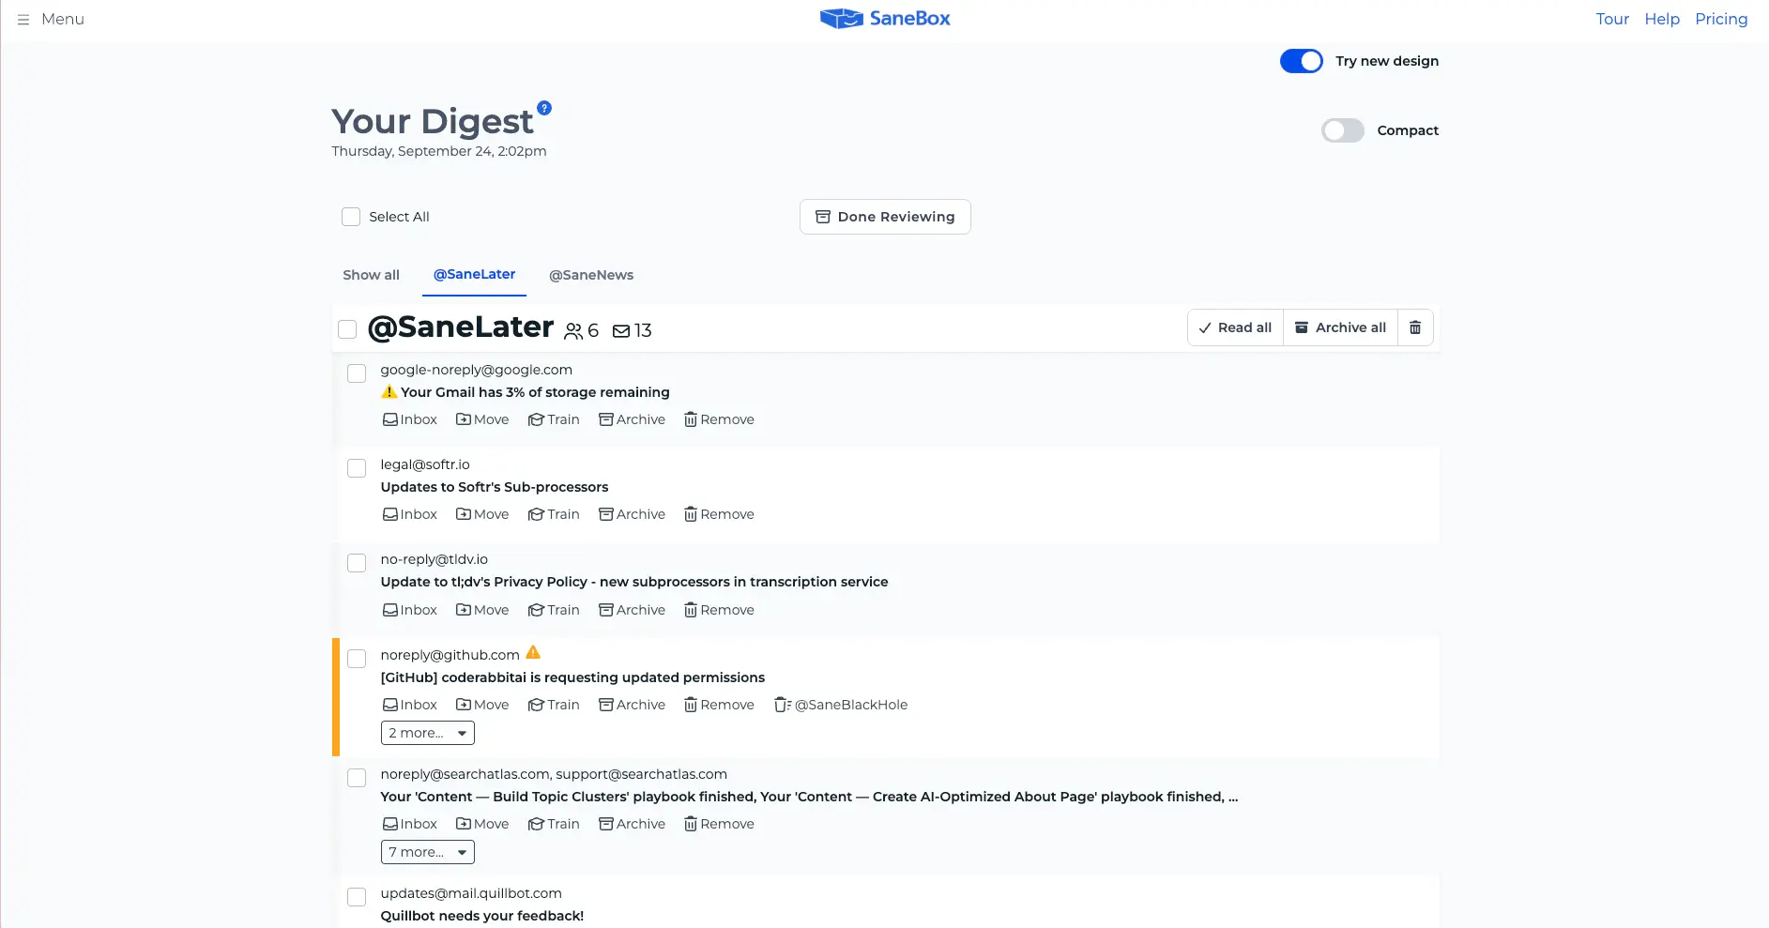Train the legal@softr.io email
The width and height of the screenshot is (1769, 928).
click(554, 514)
